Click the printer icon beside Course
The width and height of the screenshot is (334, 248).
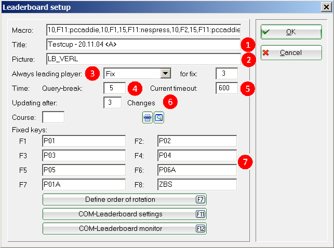pyautogui.click(x=148, y=118)
